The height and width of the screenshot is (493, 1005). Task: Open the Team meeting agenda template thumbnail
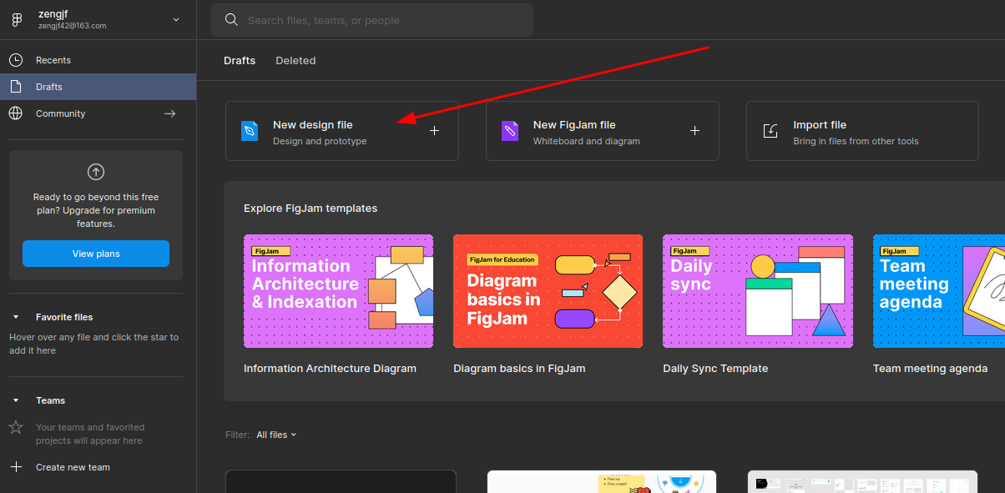939,291
